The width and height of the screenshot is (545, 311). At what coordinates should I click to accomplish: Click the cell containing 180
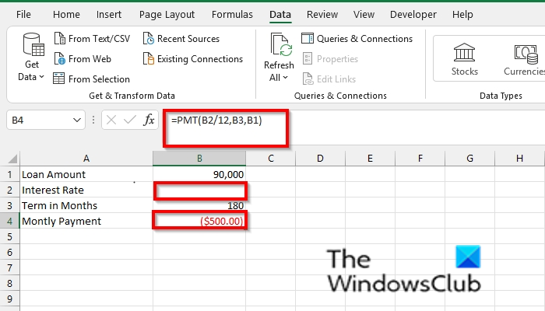(199, 206)
